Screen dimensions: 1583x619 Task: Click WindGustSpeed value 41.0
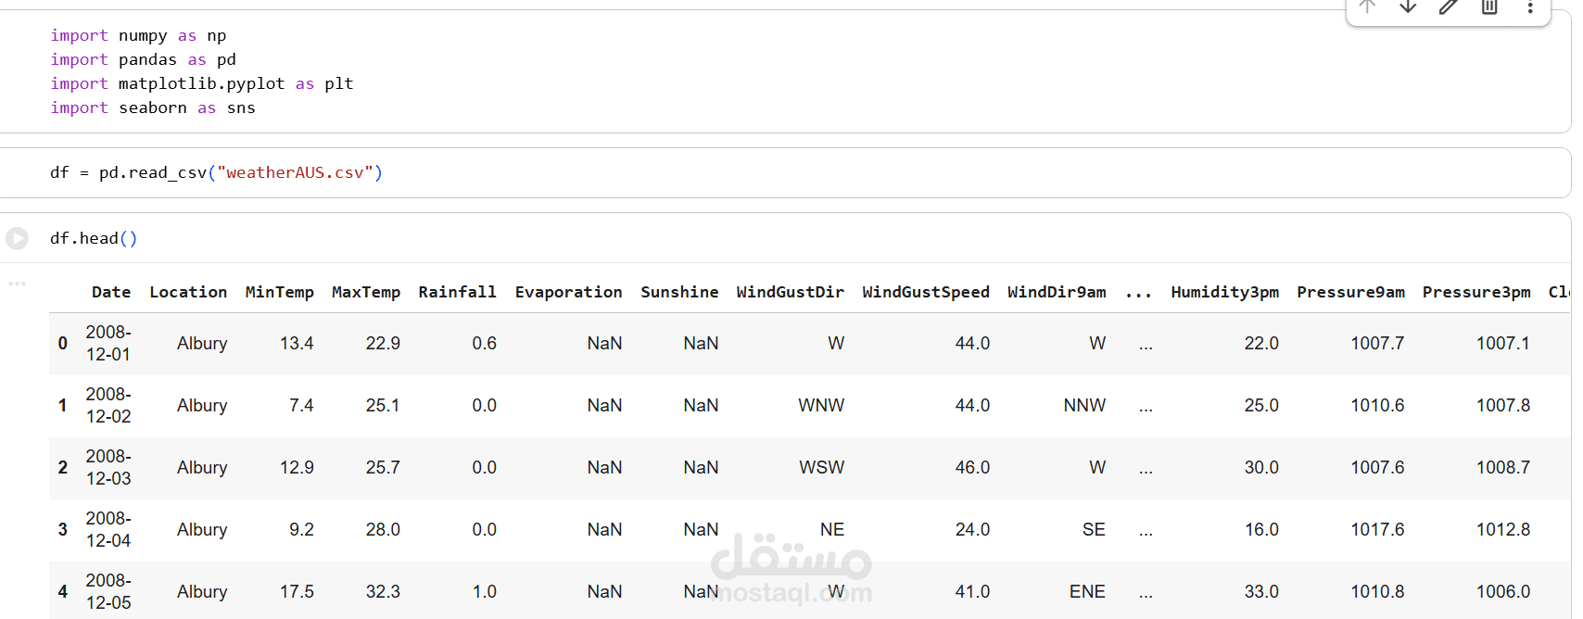click(x=972, y=591)
